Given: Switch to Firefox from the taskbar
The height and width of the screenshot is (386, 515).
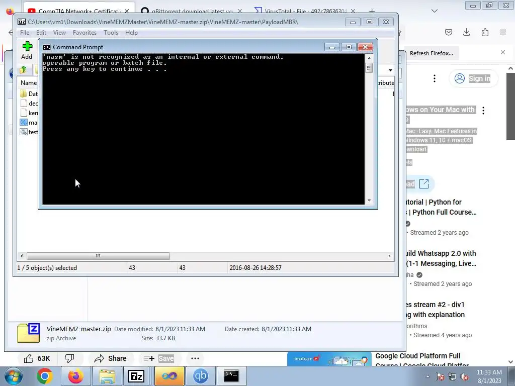Looking at the screenshot, I should (75, 376).
